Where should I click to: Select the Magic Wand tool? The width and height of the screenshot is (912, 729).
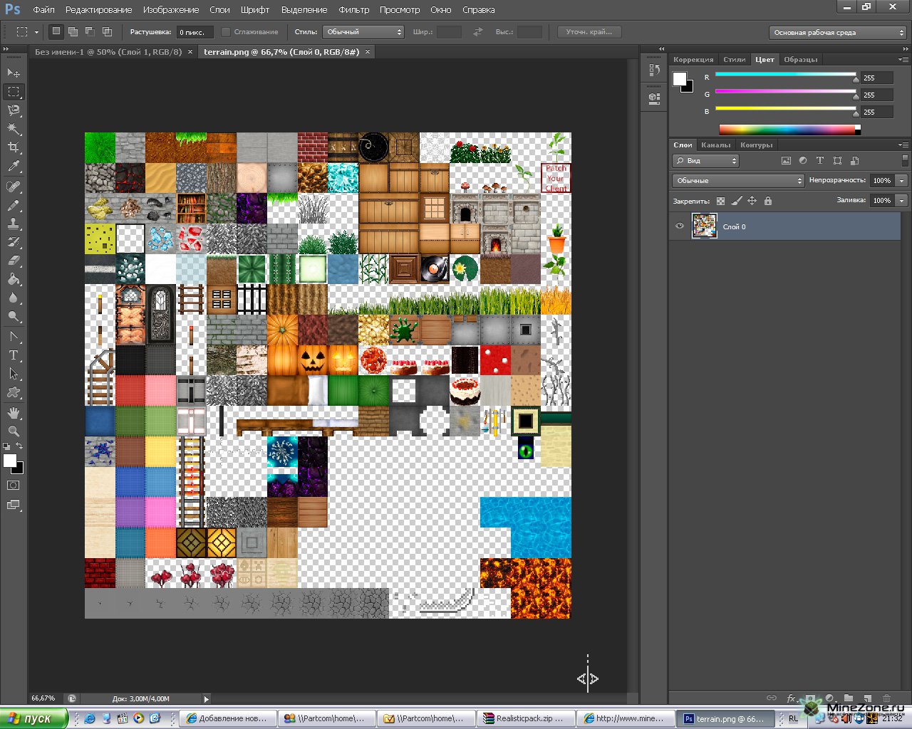click(14, 129)
